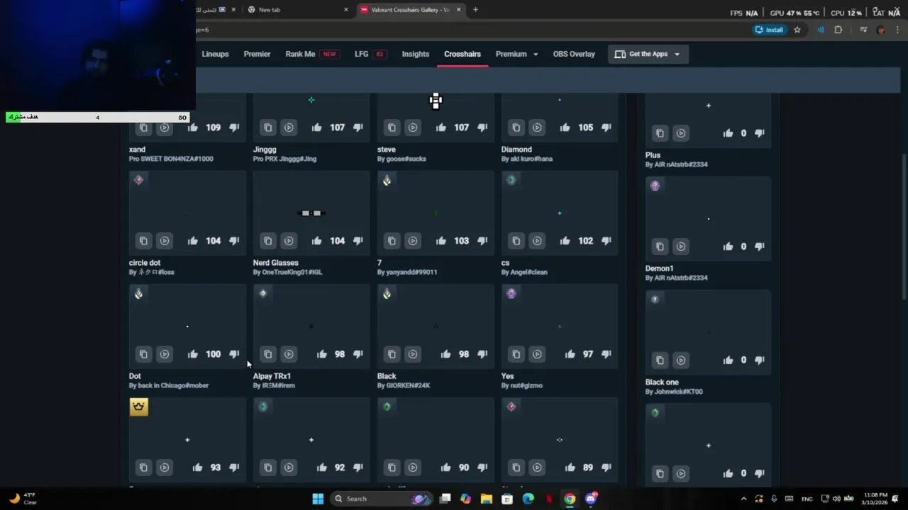
Task: Preview crosshair above Demon1 label
Action: pyautogui.click(x=681, y=246)
